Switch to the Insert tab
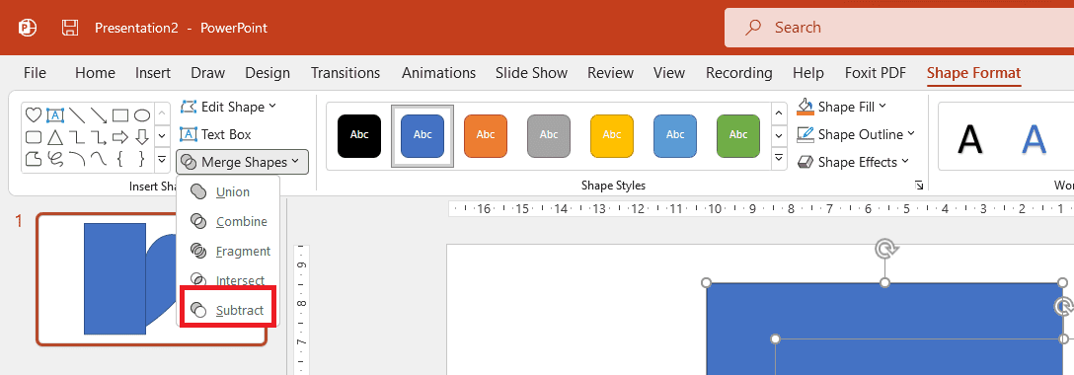This screenshot has width=1074, height=375. pos(153,73)
